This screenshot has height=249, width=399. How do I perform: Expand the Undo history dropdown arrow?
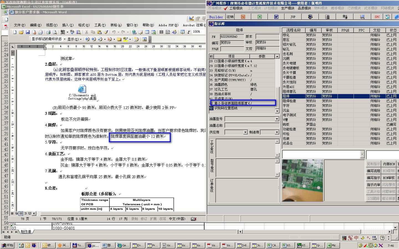[x=119, y=32]
